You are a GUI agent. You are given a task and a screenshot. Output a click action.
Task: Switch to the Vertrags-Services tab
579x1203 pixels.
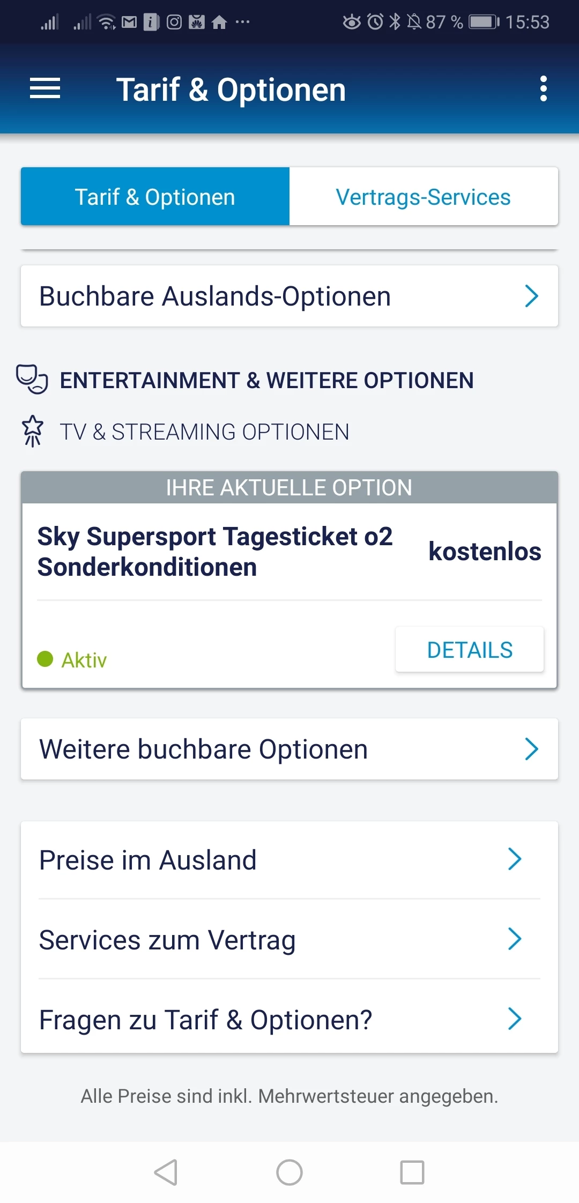click(424, 197)
